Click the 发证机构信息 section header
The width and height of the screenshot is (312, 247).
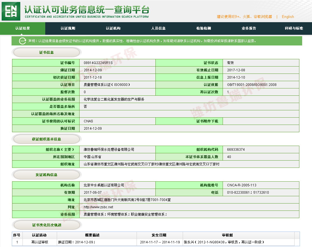pos(47,175)
